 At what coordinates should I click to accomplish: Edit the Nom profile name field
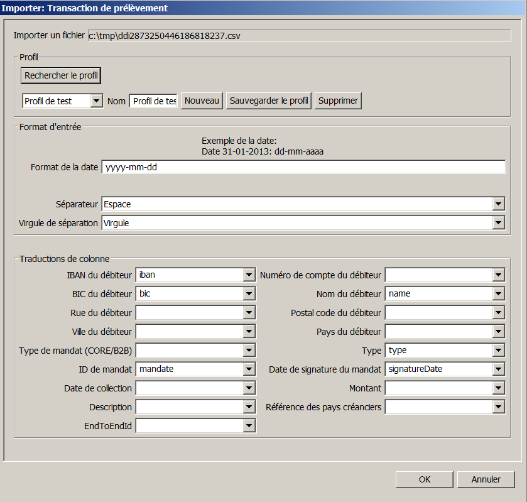pyautogui.click(x=154, y=101)
